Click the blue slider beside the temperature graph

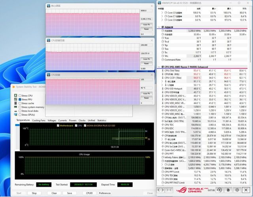pos(17,125)
